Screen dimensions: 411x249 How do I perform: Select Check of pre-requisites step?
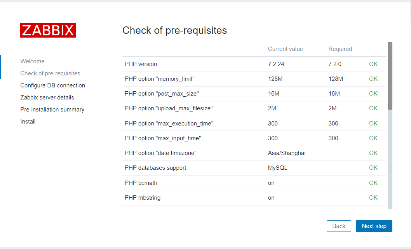click(x=50, y=73)
